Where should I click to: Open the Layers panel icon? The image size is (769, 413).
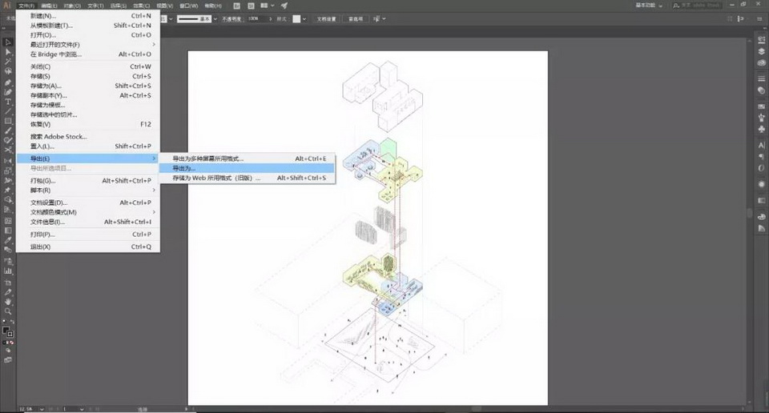(x=761, y=50)
